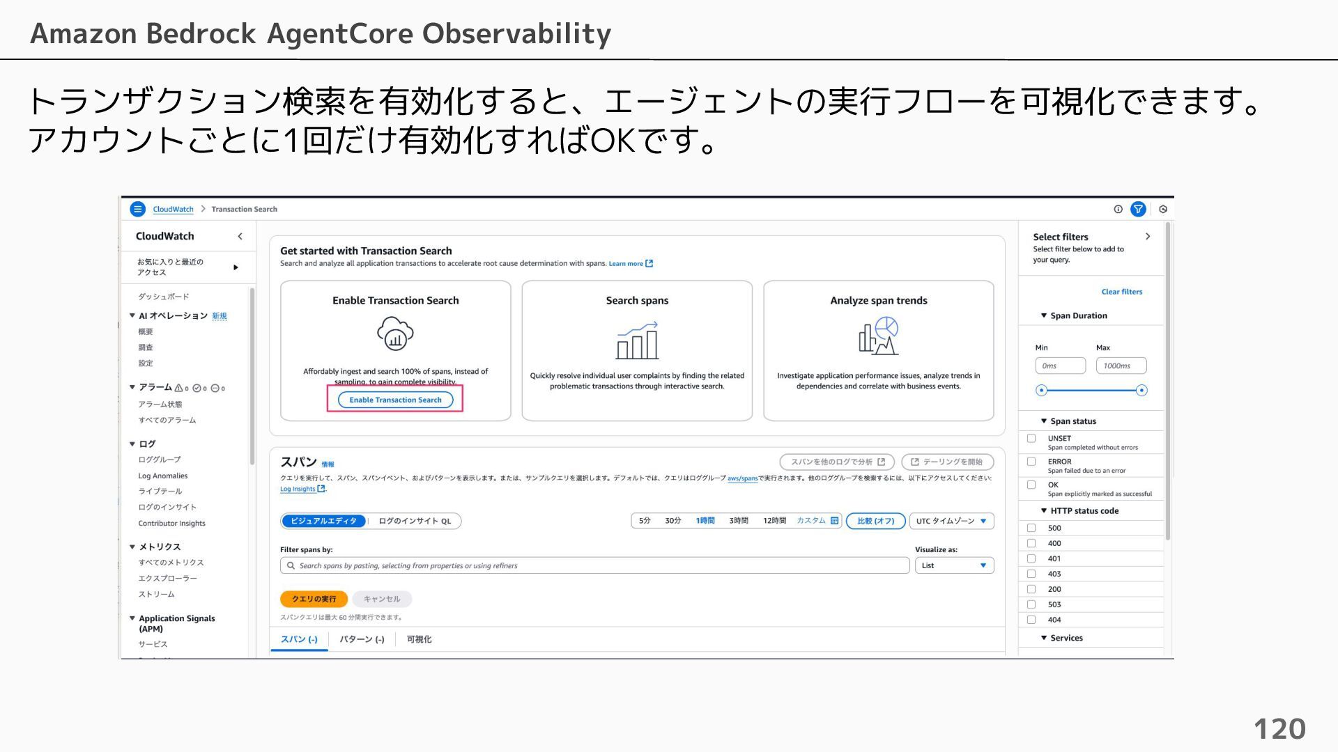Open the CloudWatch hamburger navigation menu icon
1338x752 pixels.
tap(138, 209)
